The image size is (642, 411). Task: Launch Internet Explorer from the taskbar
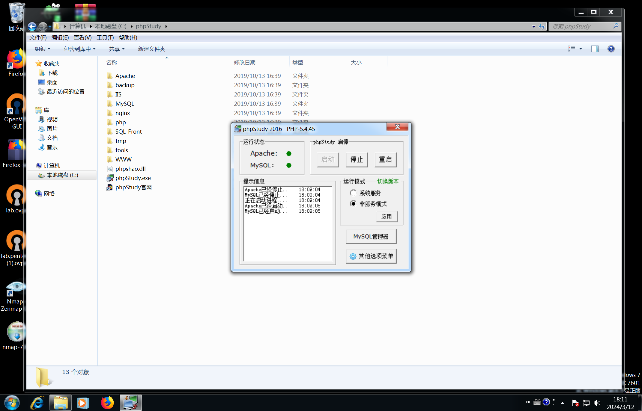[x=37, y=403]
